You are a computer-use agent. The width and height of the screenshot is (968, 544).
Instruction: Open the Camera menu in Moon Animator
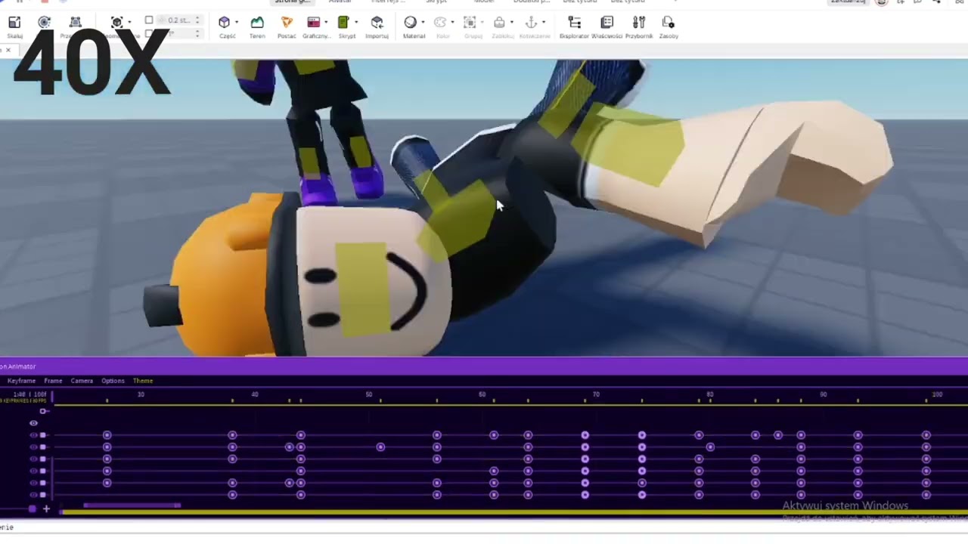click(x=82, y=381)
